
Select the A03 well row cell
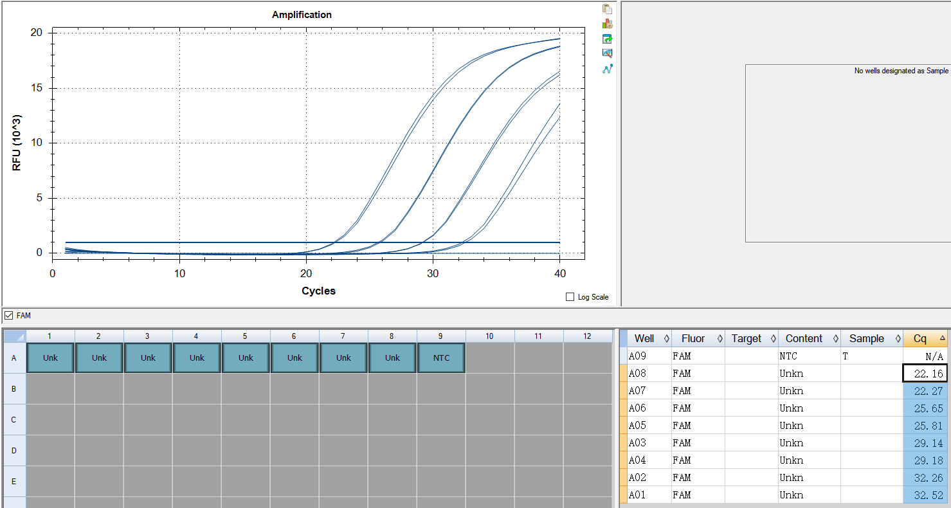coord(648,443)
